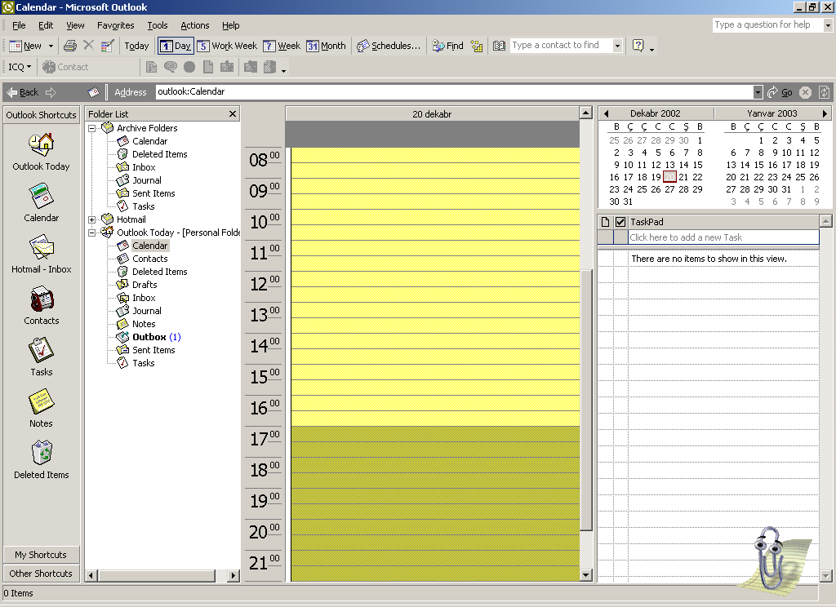
Task: Click the calendar vertical scrollbar thumb
Action: point(585,400)
